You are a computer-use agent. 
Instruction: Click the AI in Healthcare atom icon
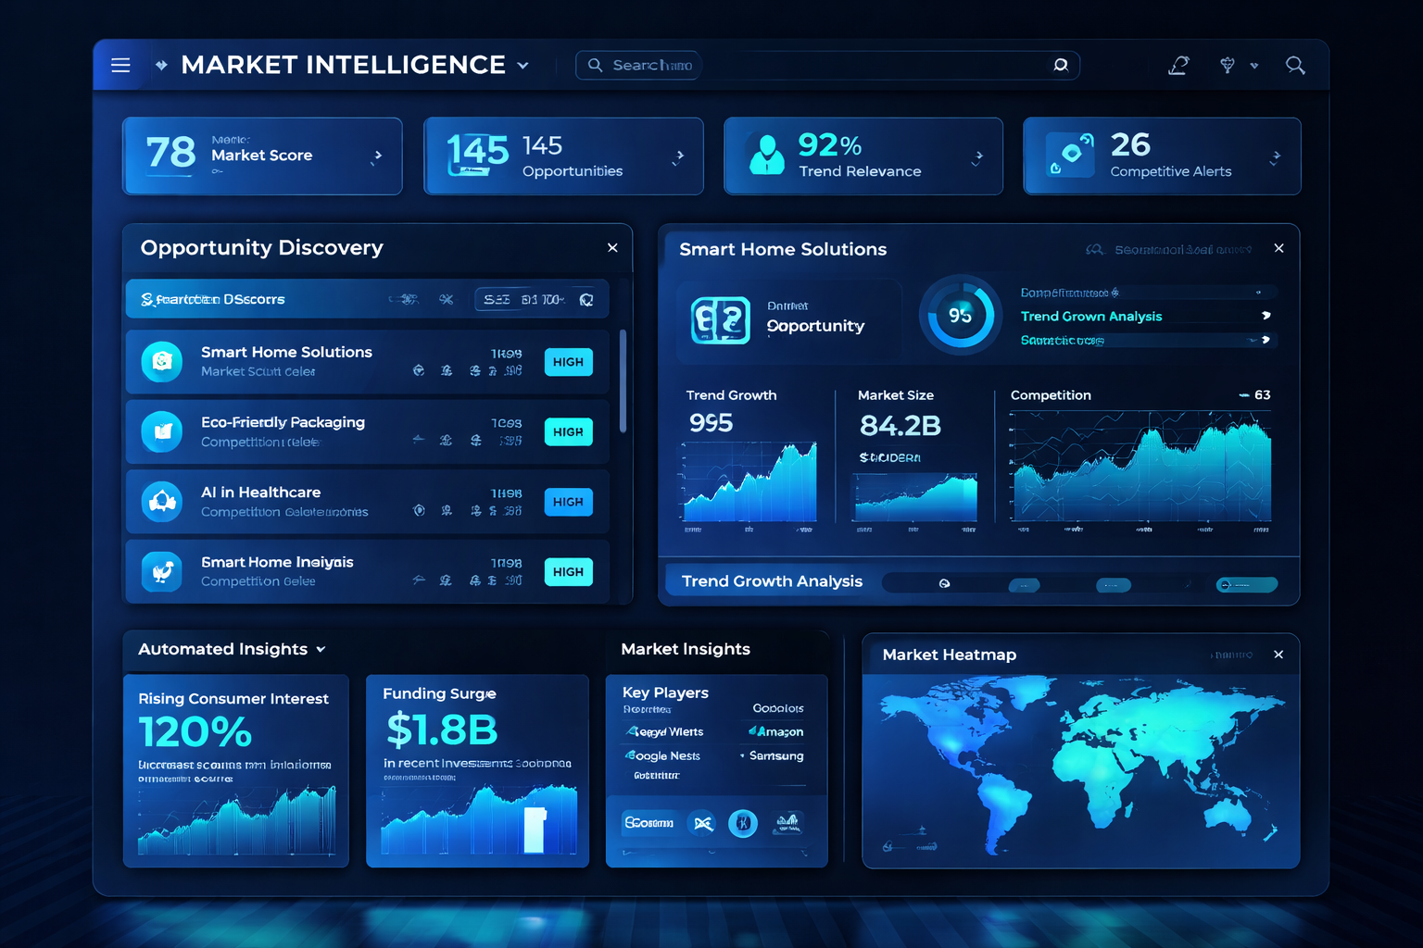[x=162, y=502]
